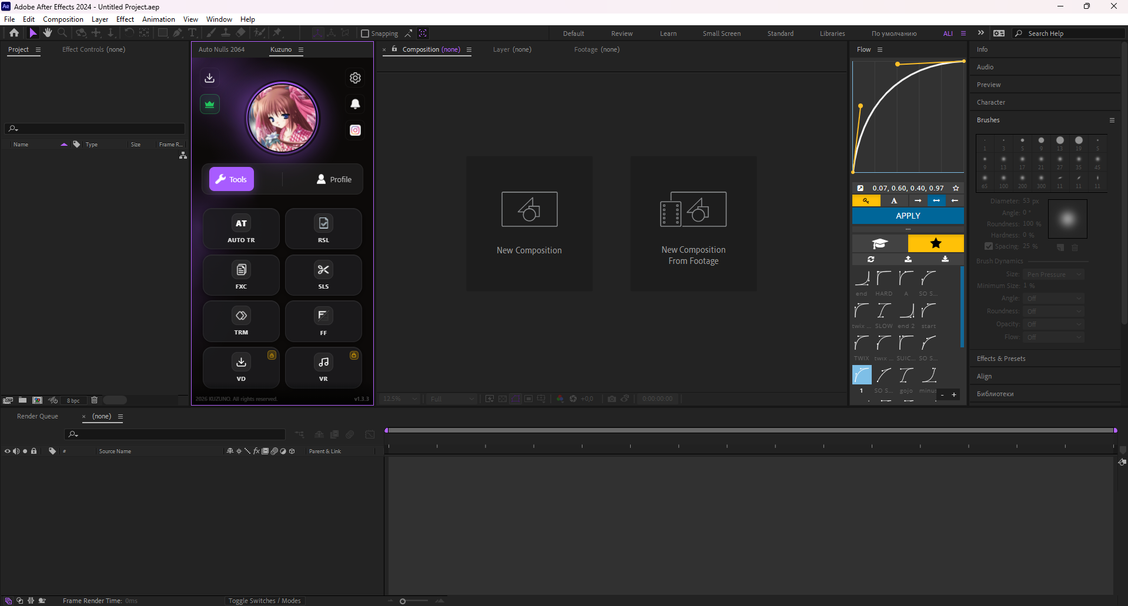Open the AUTO TR tool

[241, 229]
